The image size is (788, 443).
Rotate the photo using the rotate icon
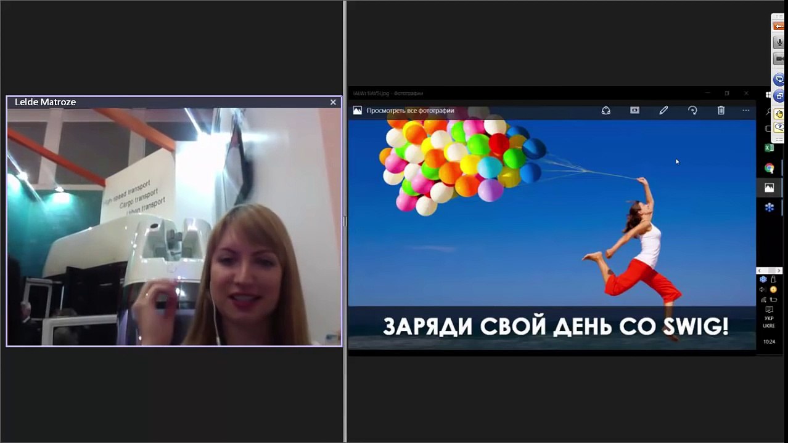[692, 110]
